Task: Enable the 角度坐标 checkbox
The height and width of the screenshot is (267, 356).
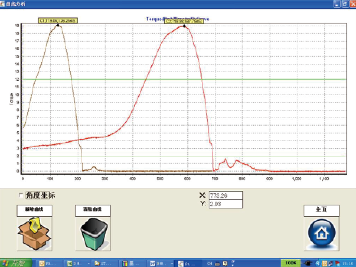Action: click(21, 195)
